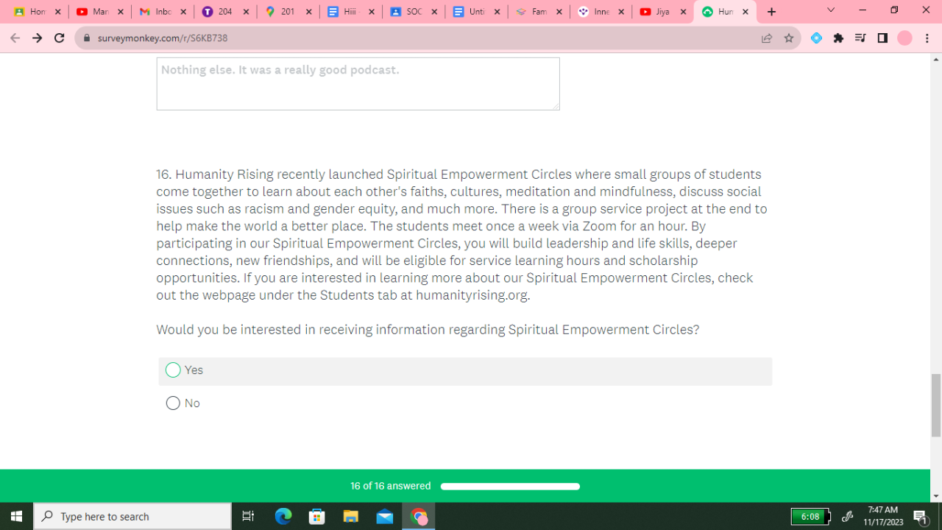942x530 pixels.
Task: Click the podcast comment text box
Action: pos(358,84)
